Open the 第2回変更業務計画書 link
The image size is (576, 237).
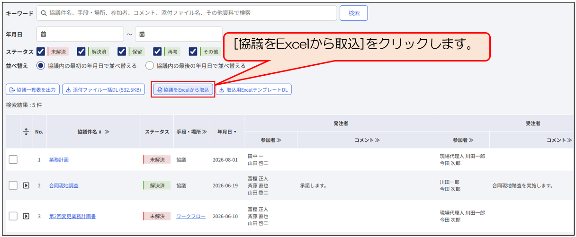[x=72, y=216]
